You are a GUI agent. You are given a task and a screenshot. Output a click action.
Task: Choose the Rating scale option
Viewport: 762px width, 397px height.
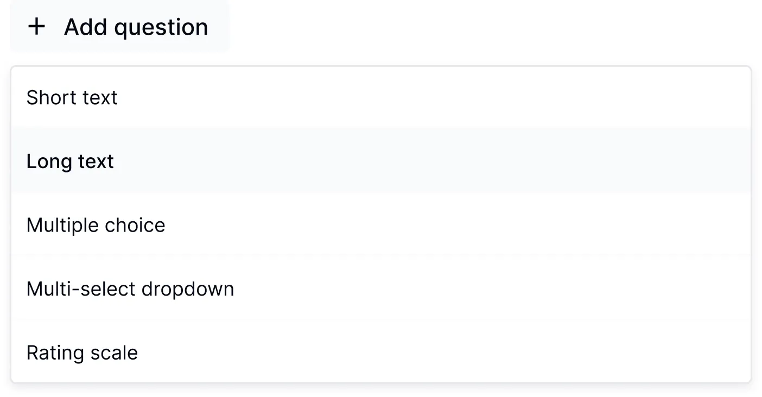(x=82, y=353)
